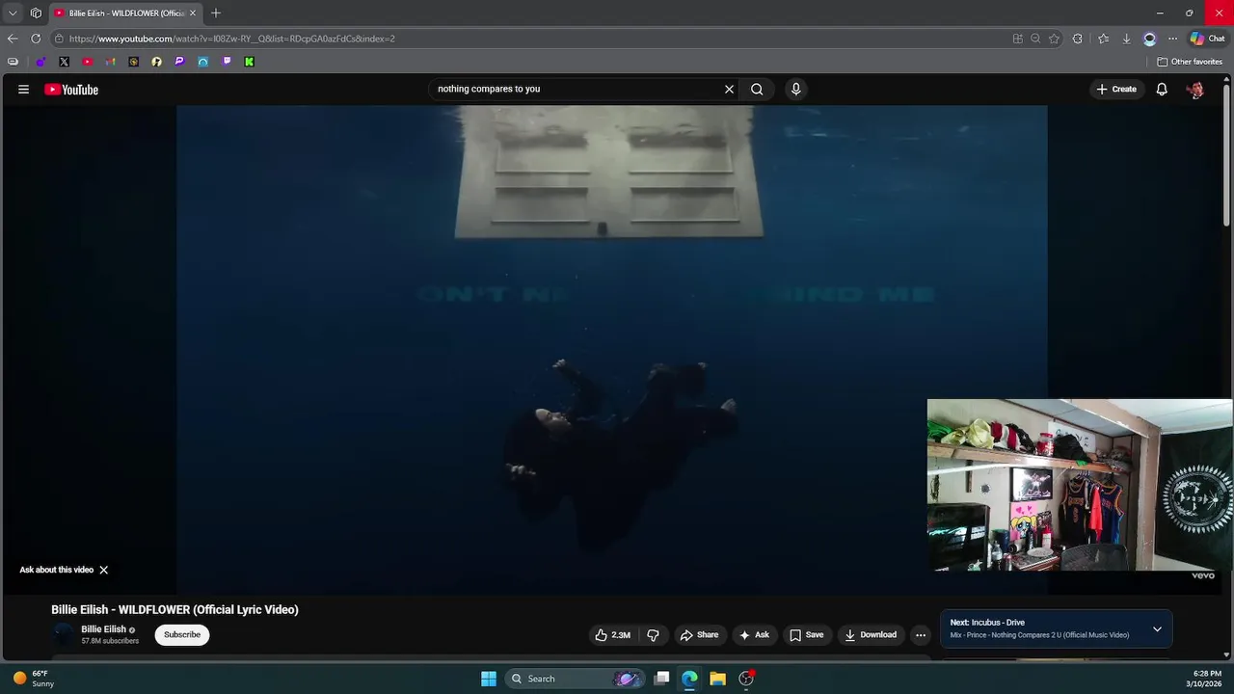
Task: Open browser extensions puzzle icon
Action: pos(1077,39)
